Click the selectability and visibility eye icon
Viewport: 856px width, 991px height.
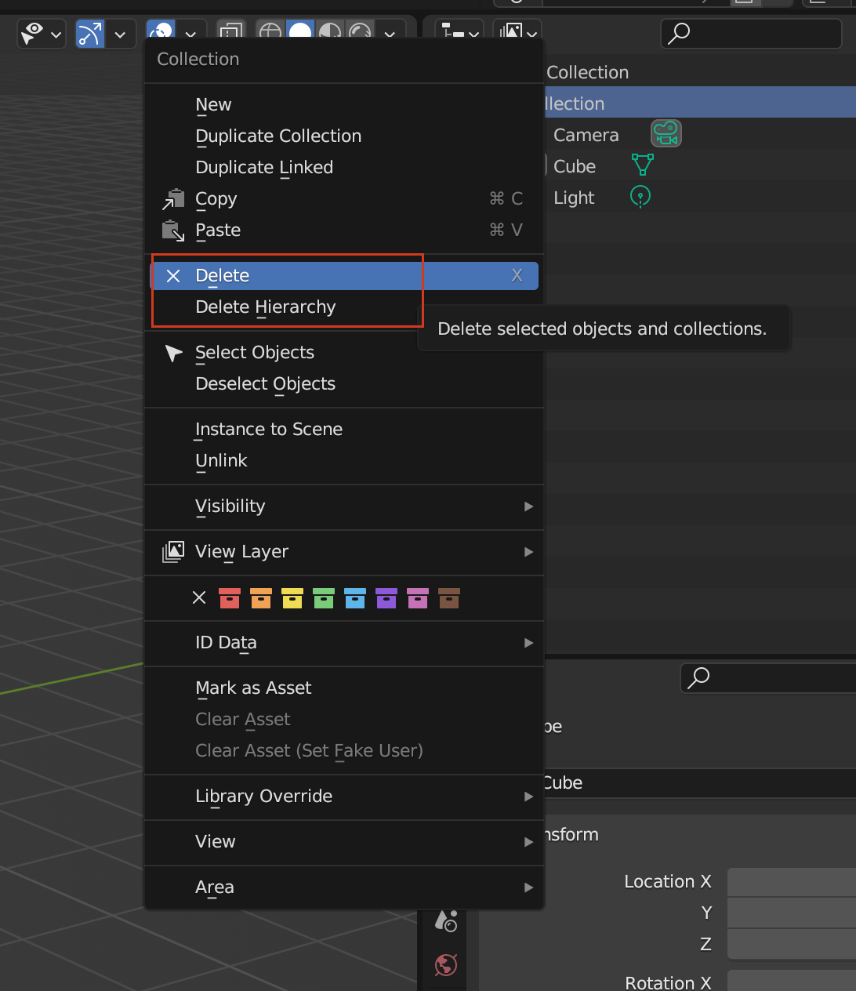[33, 34]
